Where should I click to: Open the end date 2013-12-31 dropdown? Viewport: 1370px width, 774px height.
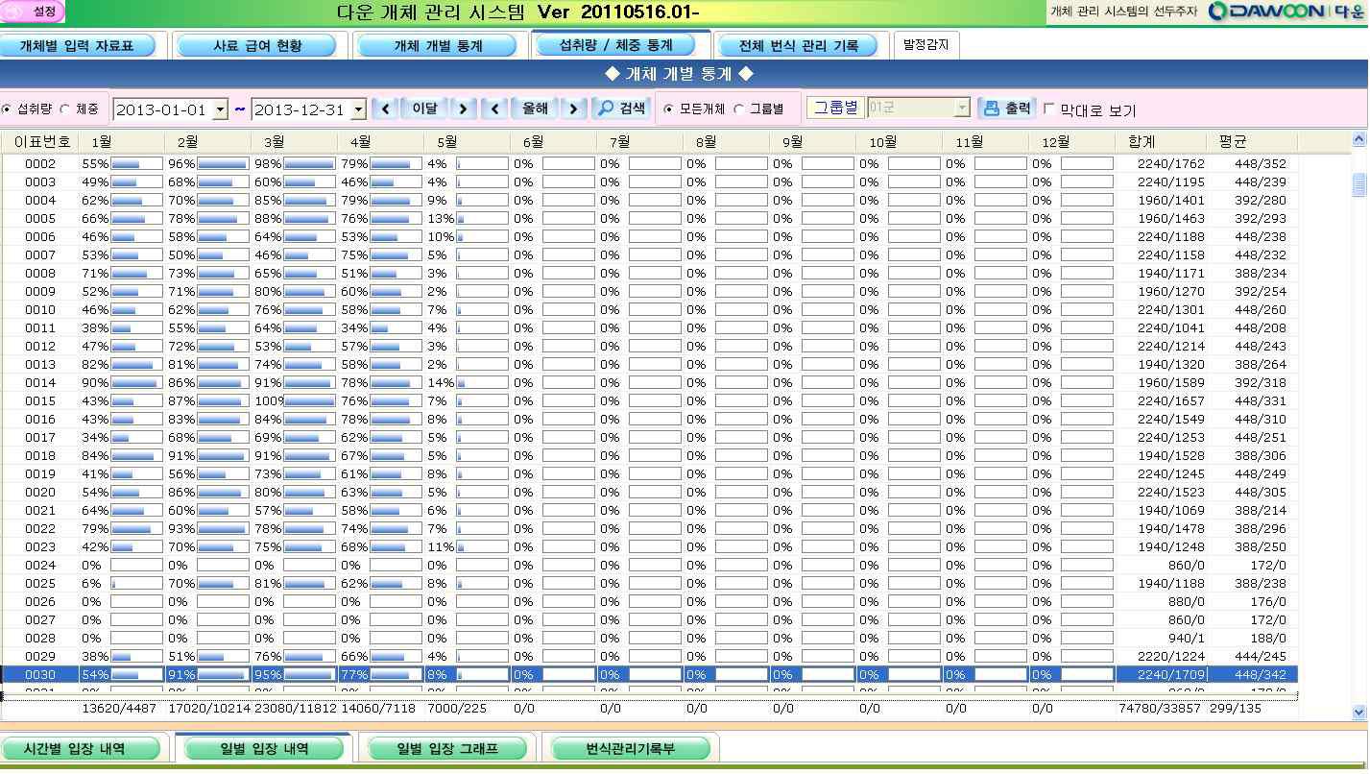pyautogui.click(x=358, y=109)
